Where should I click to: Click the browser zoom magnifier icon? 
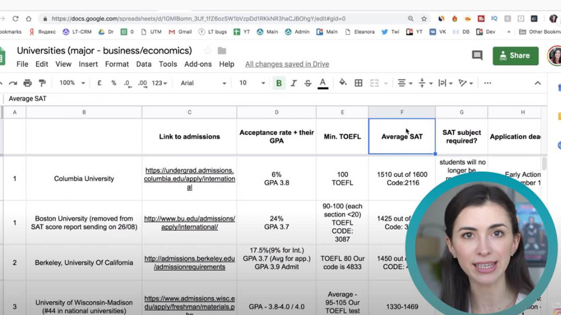410,19
